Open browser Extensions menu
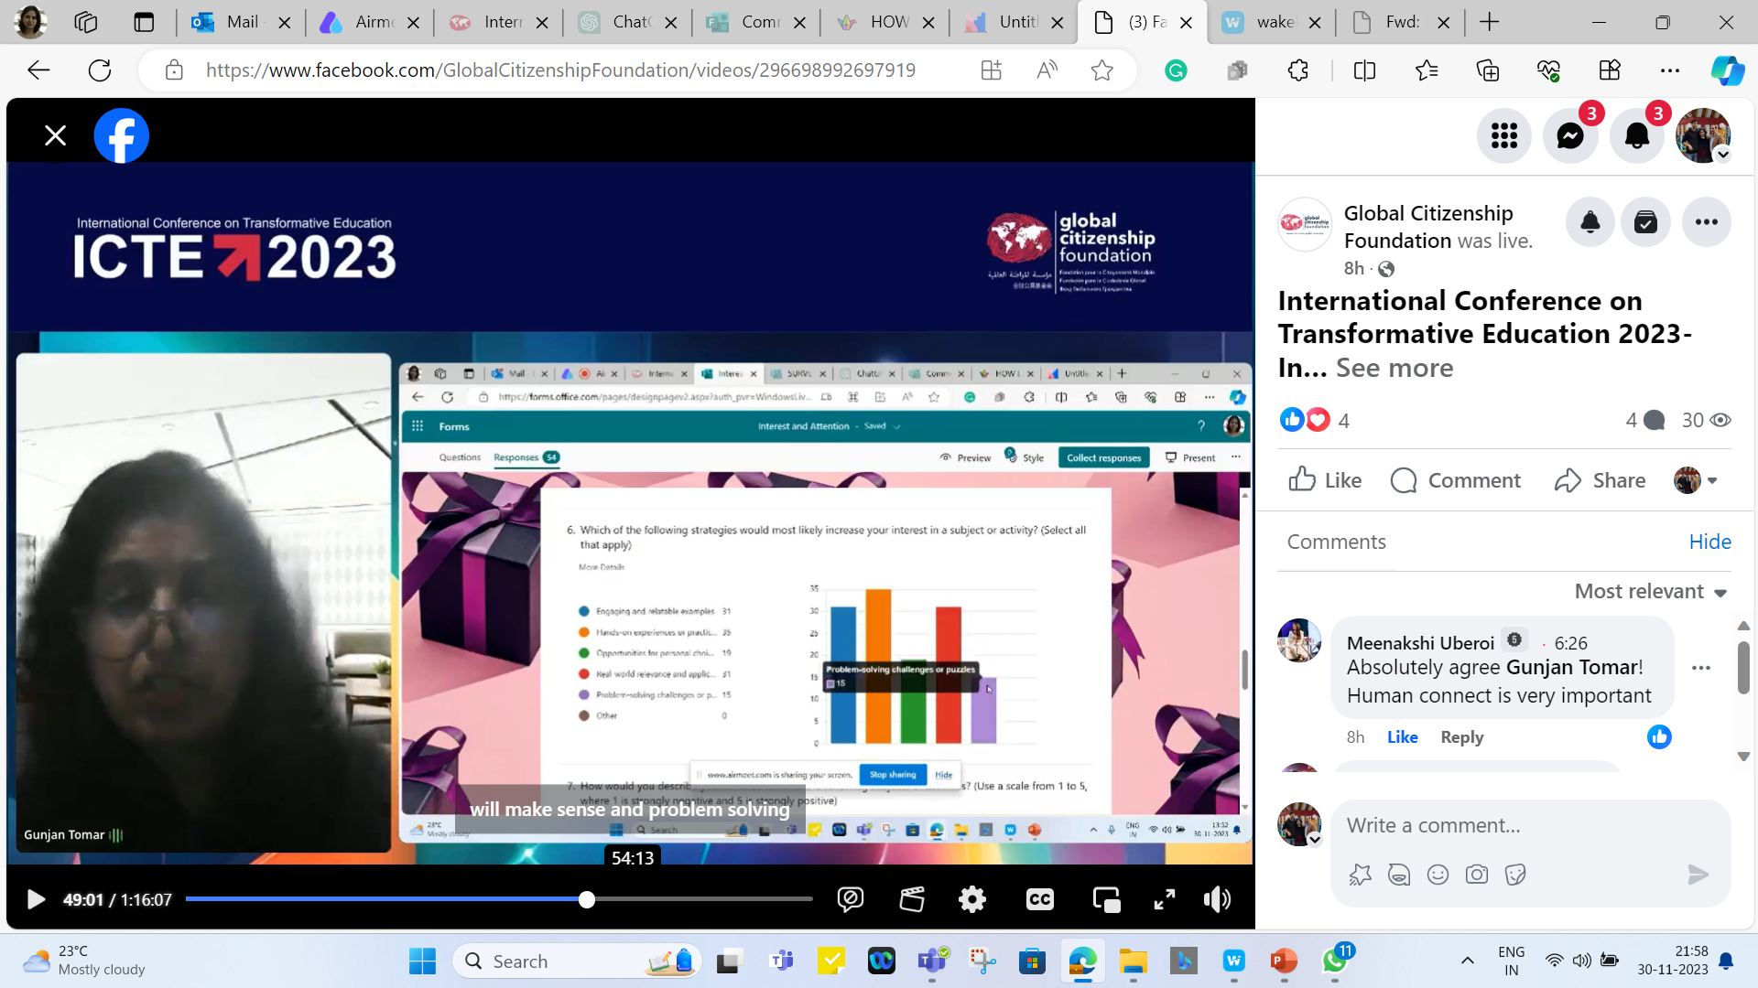The image size is (1758, 988). click(x=1298, y=70)
